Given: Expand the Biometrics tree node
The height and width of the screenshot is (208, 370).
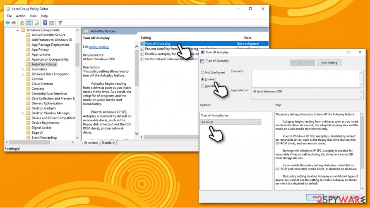Looking at the screenshot, I should click(x=23, y=69).
